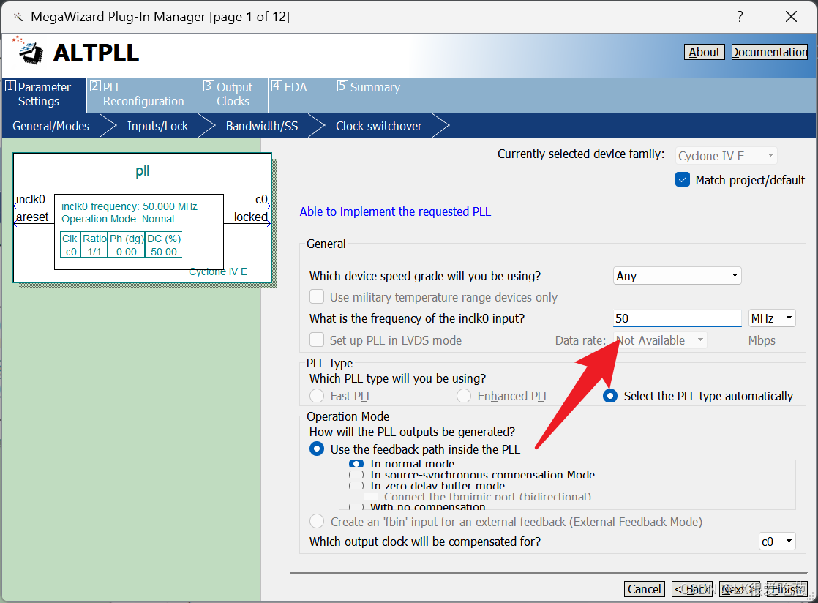Go to Inputs/Lock step

157,126
